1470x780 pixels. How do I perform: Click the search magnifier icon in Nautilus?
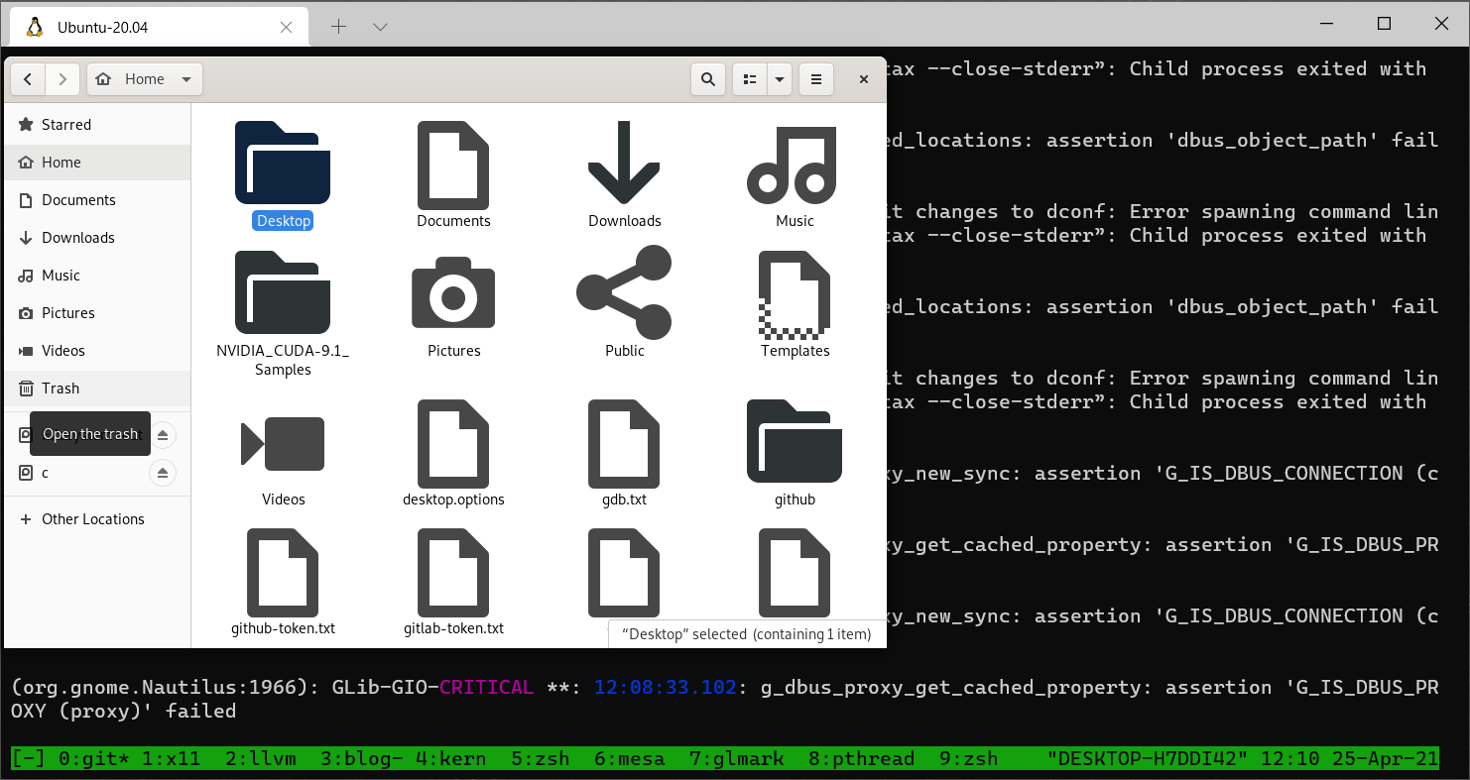pos(708,79)
